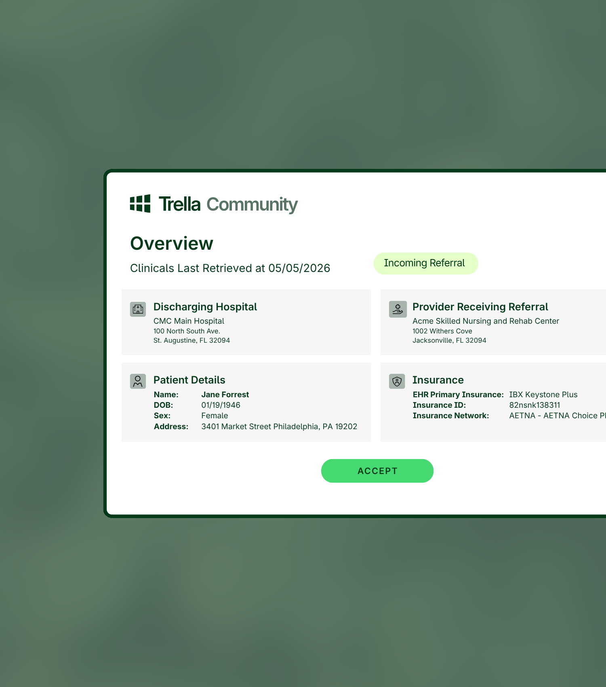
Task: Click the Name: label
Action: (x=166, y=394)
